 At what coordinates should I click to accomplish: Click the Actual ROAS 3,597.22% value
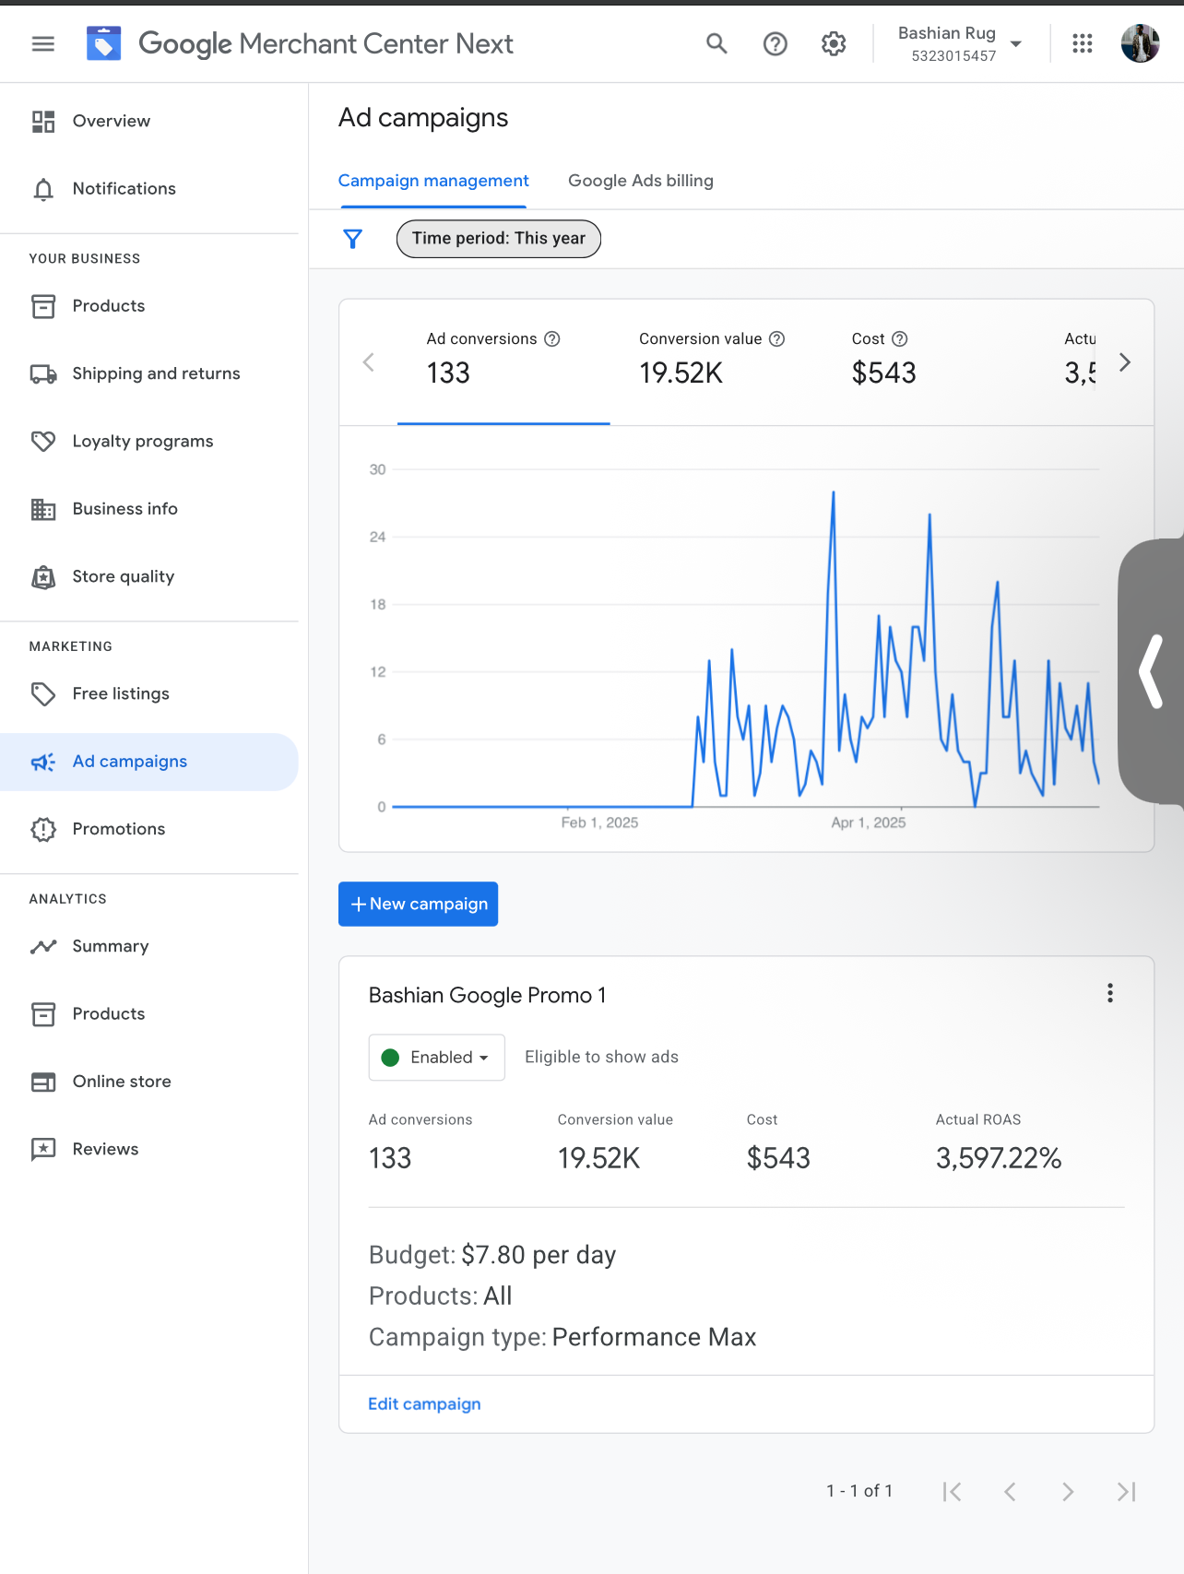coord(999,1158)
